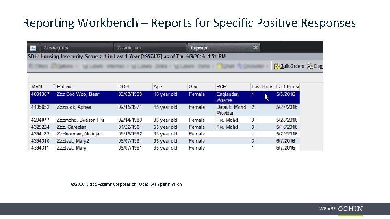Click date 5/27/2016 cell
Screen dimensions: 390x219
pyautogui.click(x=287, y=107)
